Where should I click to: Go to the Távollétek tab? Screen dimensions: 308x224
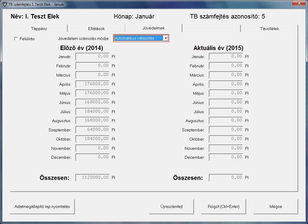coord(269,29)
